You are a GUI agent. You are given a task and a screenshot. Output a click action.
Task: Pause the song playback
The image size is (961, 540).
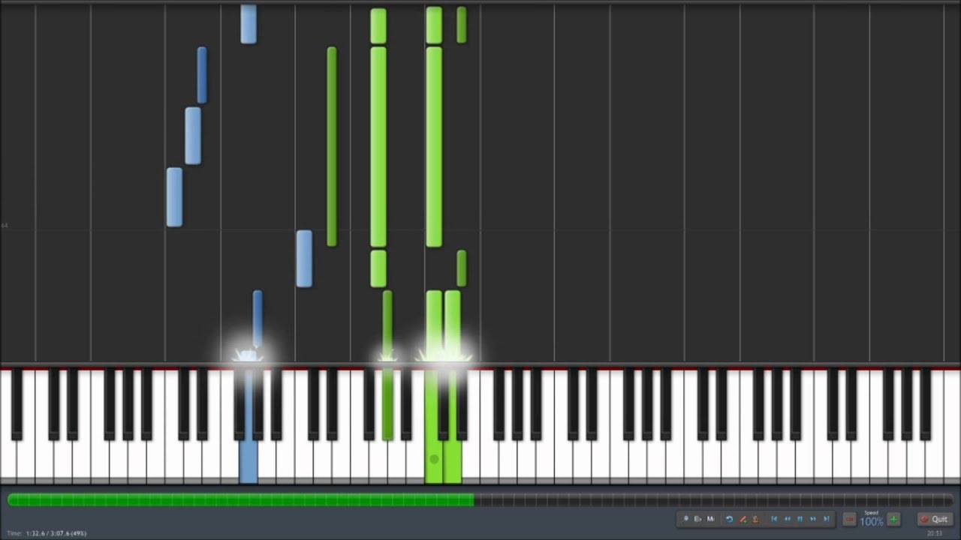[x=800, y=519]
